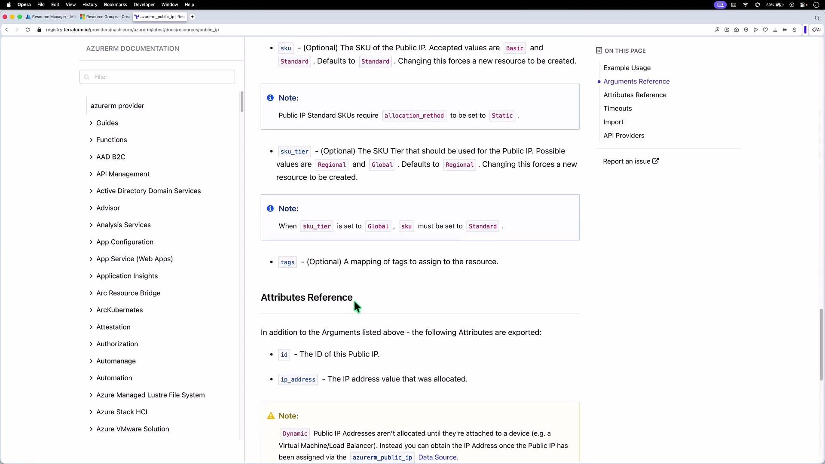Jump to Example Usage section
This screenshot has height=464, width=825.
[x=627, y=68]
